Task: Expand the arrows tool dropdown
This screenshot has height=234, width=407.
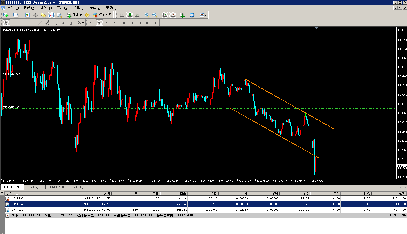Action: [x=83, y=23]
